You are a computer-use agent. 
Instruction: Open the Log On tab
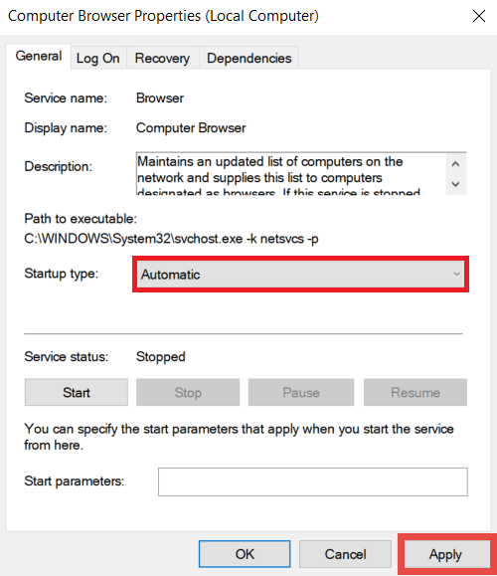coord(98,58)
